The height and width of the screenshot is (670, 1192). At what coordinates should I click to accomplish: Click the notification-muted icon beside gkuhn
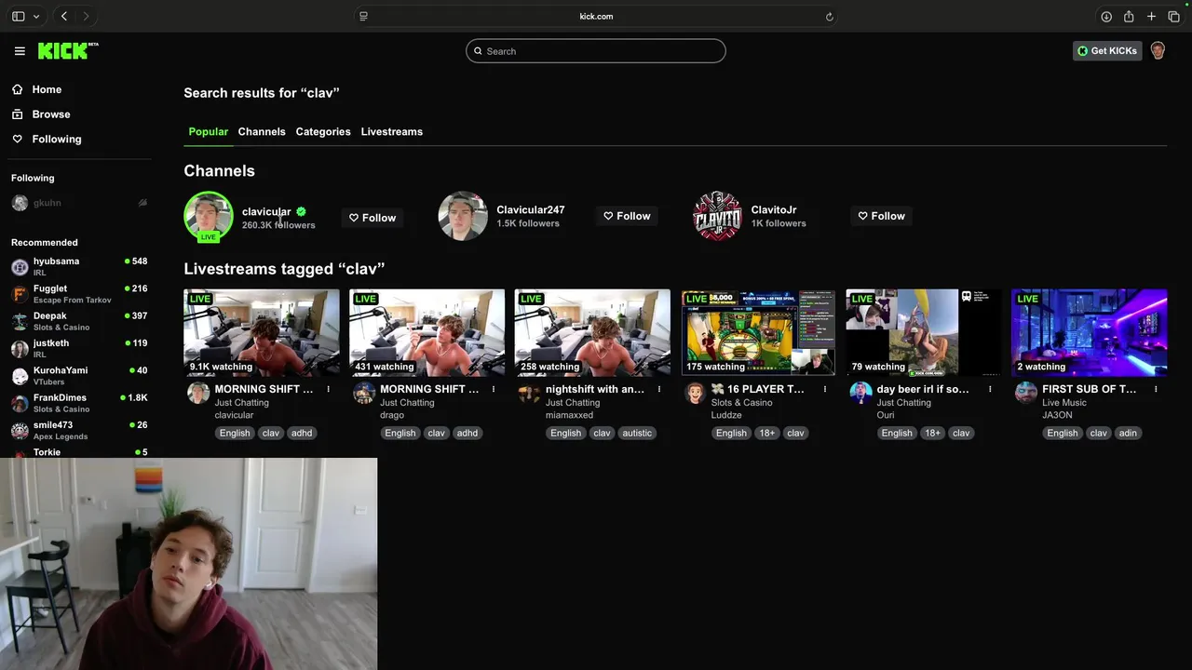pos(142,203)
